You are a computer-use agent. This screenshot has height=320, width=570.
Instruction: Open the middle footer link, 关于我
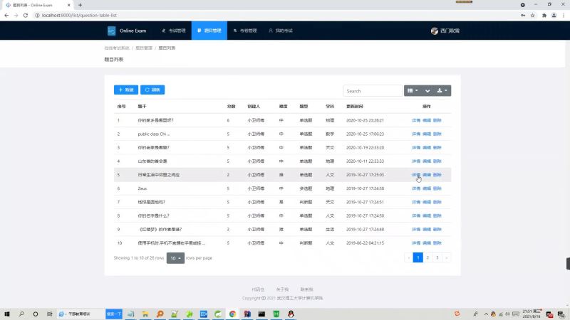[x=282, y=289]
